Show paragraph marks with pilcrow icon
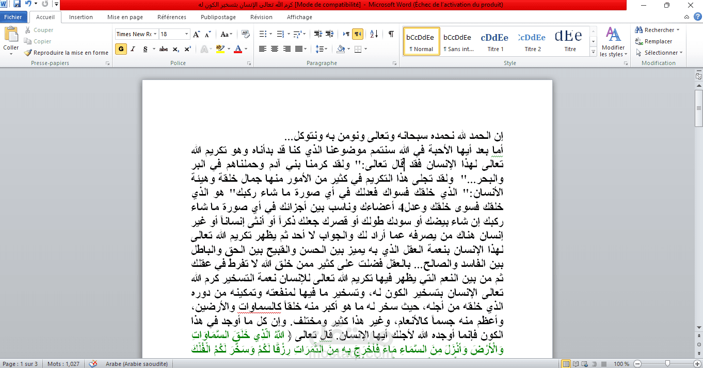The image size is (703, 368). (x=391, y=35)
